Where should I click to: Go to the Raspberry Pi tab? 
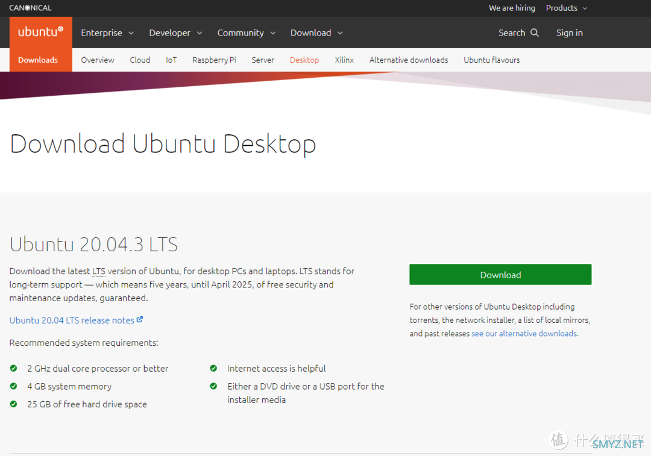pos(214,60)
